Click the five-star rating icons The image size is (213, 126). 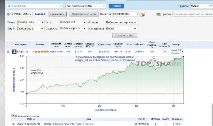click(42, 52)
